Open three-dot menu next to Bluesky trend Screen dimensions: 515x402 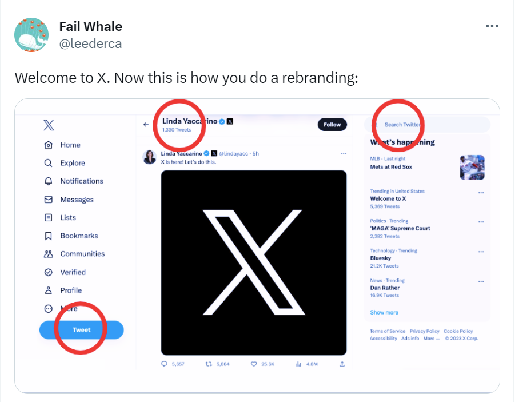(481, 252)
